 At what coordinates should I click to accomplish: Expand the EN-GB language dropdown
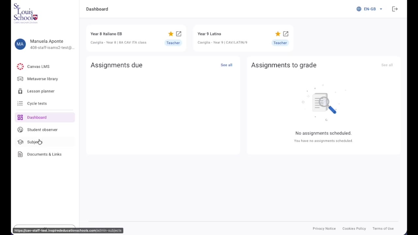coord(369,9)
